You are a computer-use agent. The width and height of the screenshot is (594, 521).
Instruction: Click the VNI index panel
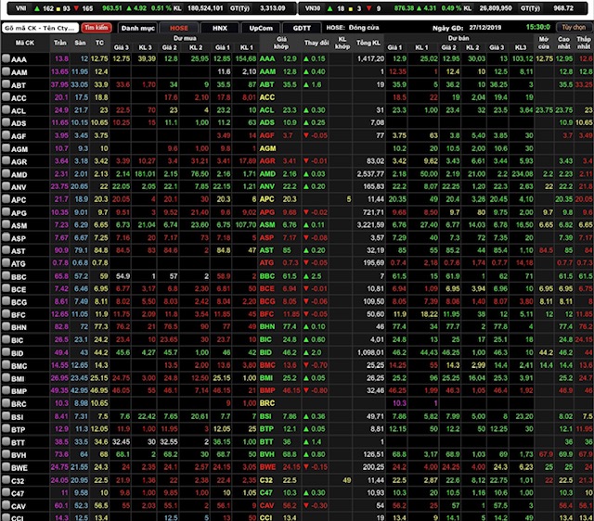point(151,8)
